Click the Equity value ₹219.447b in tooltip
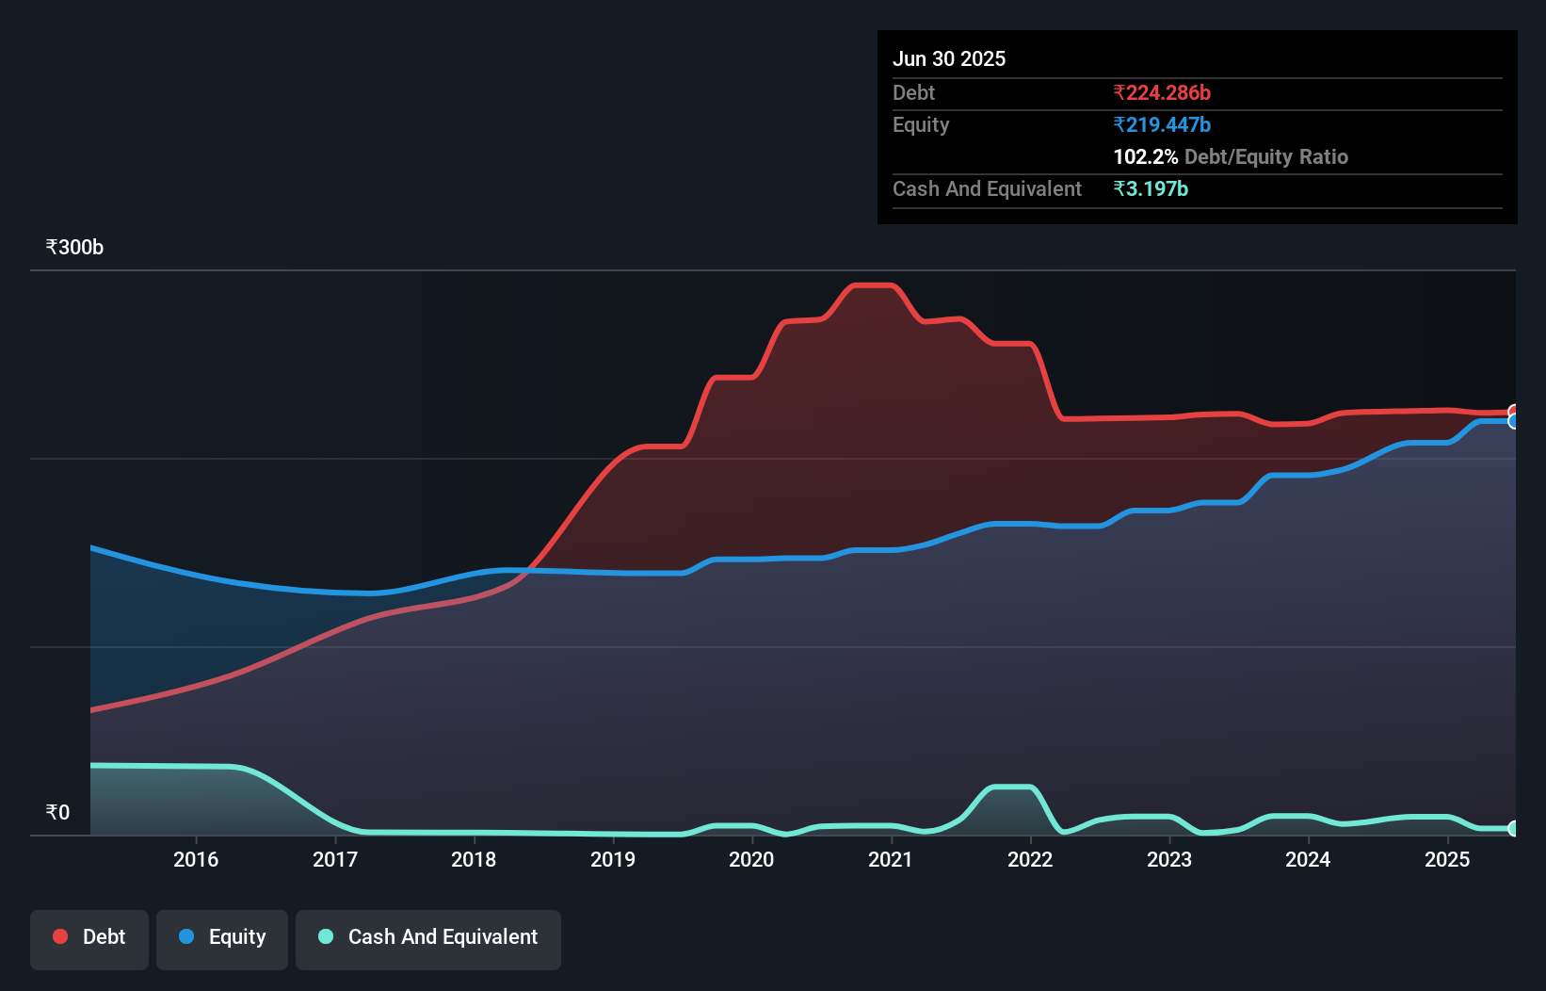The height and width of the screenshot is (991, 1546). click(x=1162, y=124)
